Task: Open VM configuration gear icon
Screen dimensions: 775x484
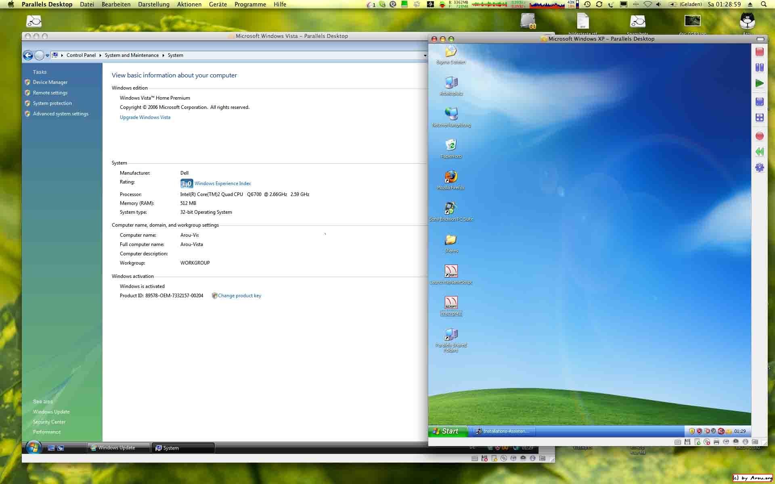Action: pyautogui.click(x=759, y=167)
